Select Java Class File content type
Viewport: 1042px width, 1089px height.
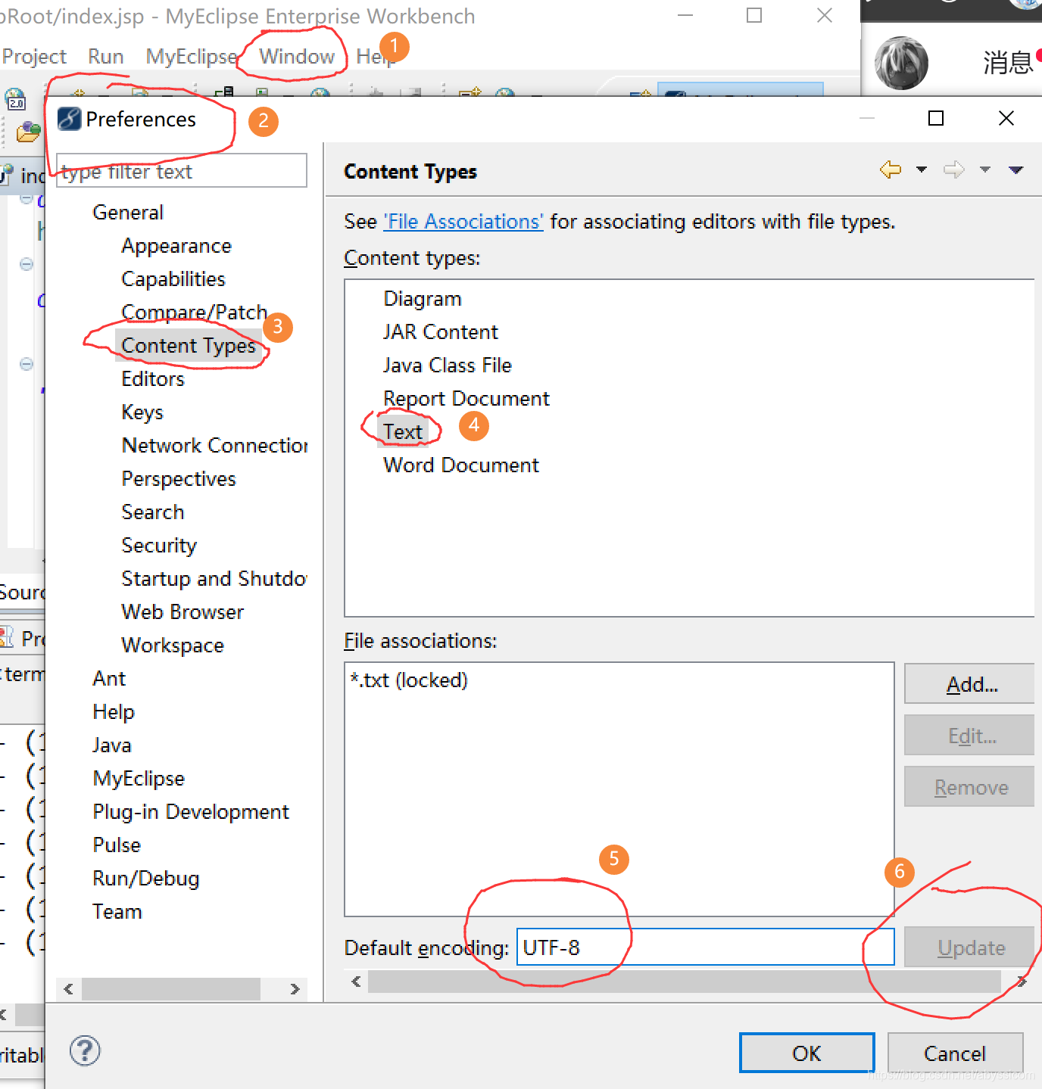tap(448, 365)
